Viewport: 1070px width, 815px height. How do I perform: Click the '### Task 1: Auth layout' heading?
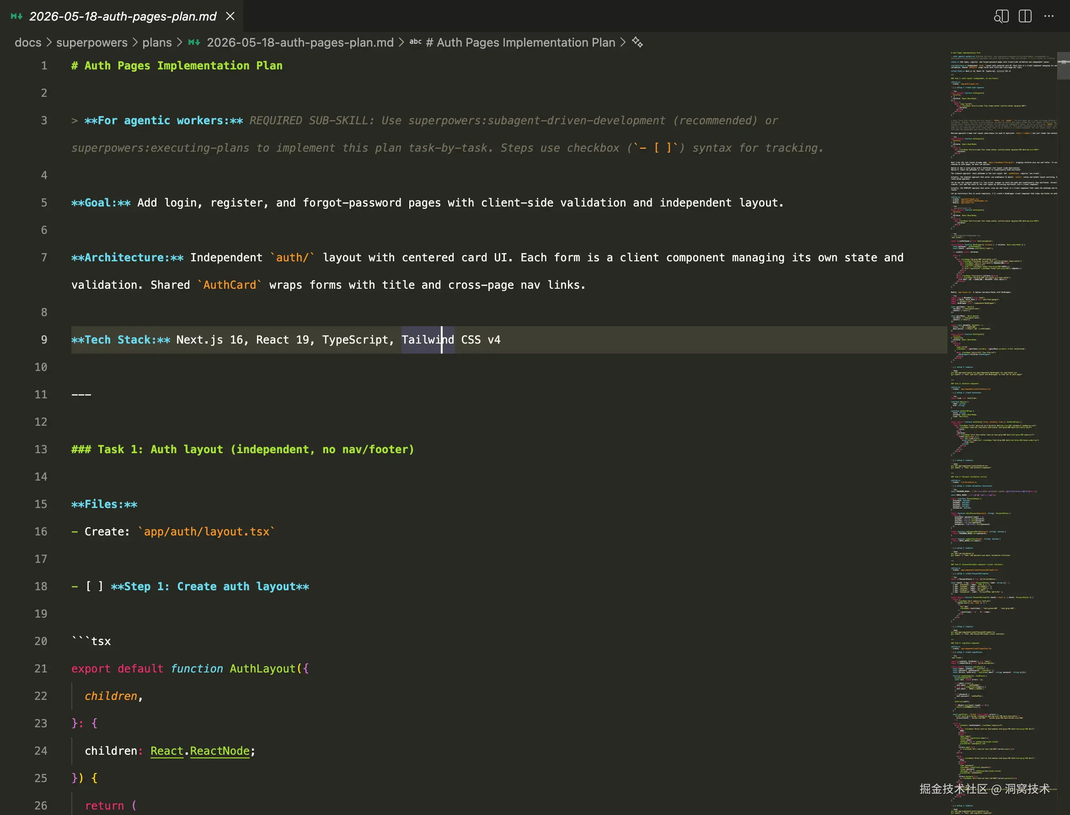pos(243,449)
